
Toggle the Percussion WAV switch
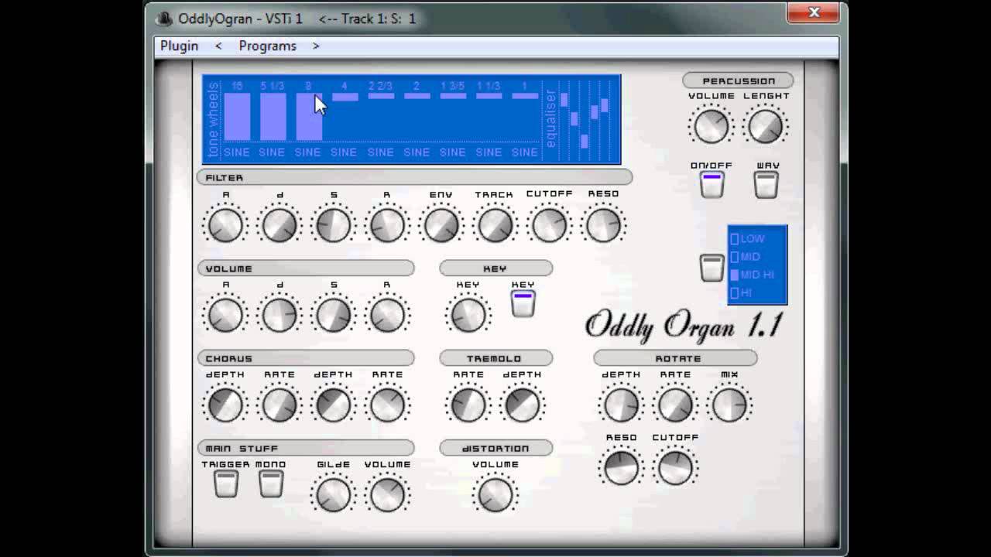[x=766, y=185]
